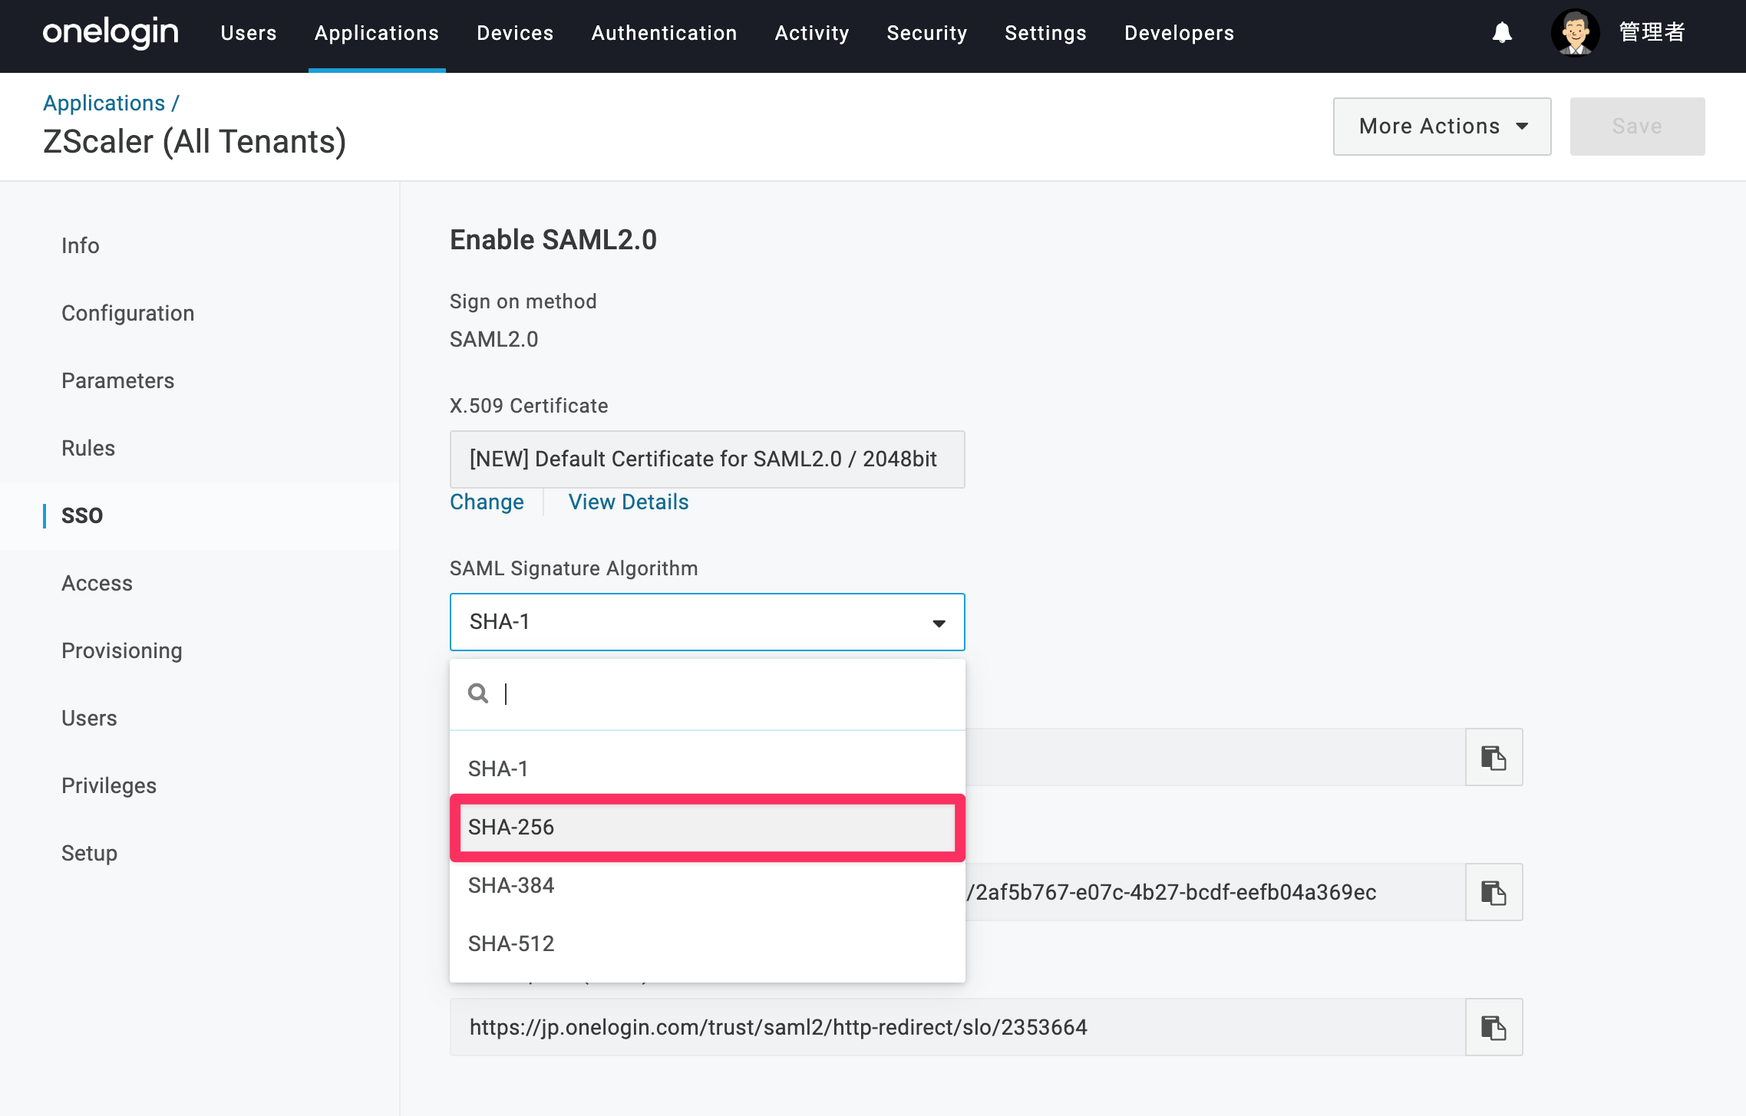This screenshot has height=1116, width=1746.
Task: Click the Save button
Action: click(x=1637, y=127)
